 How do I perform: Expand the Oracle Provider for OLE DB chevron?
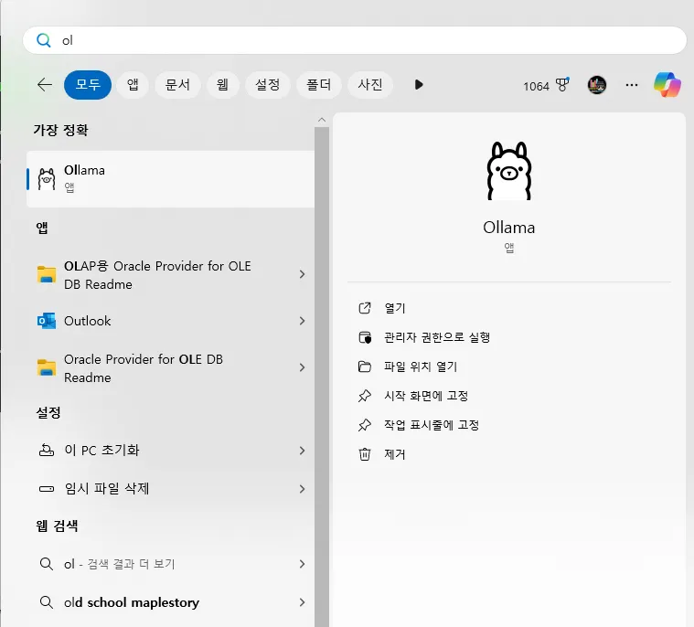point(302,367)
